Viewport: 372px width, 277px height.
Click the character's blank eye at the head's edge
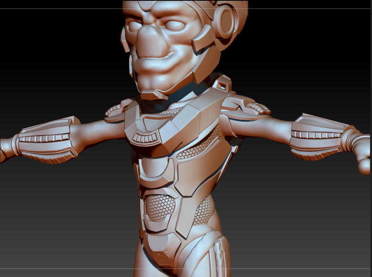135,26
